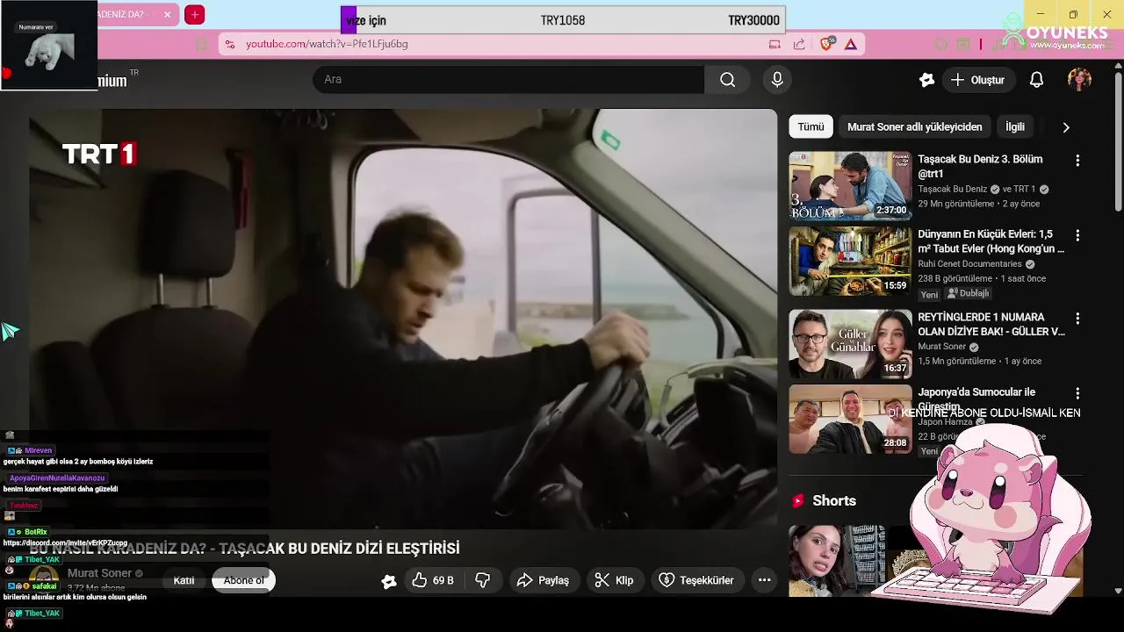
Task: Select the İlgili filter chip
Action: [1015, 127]
